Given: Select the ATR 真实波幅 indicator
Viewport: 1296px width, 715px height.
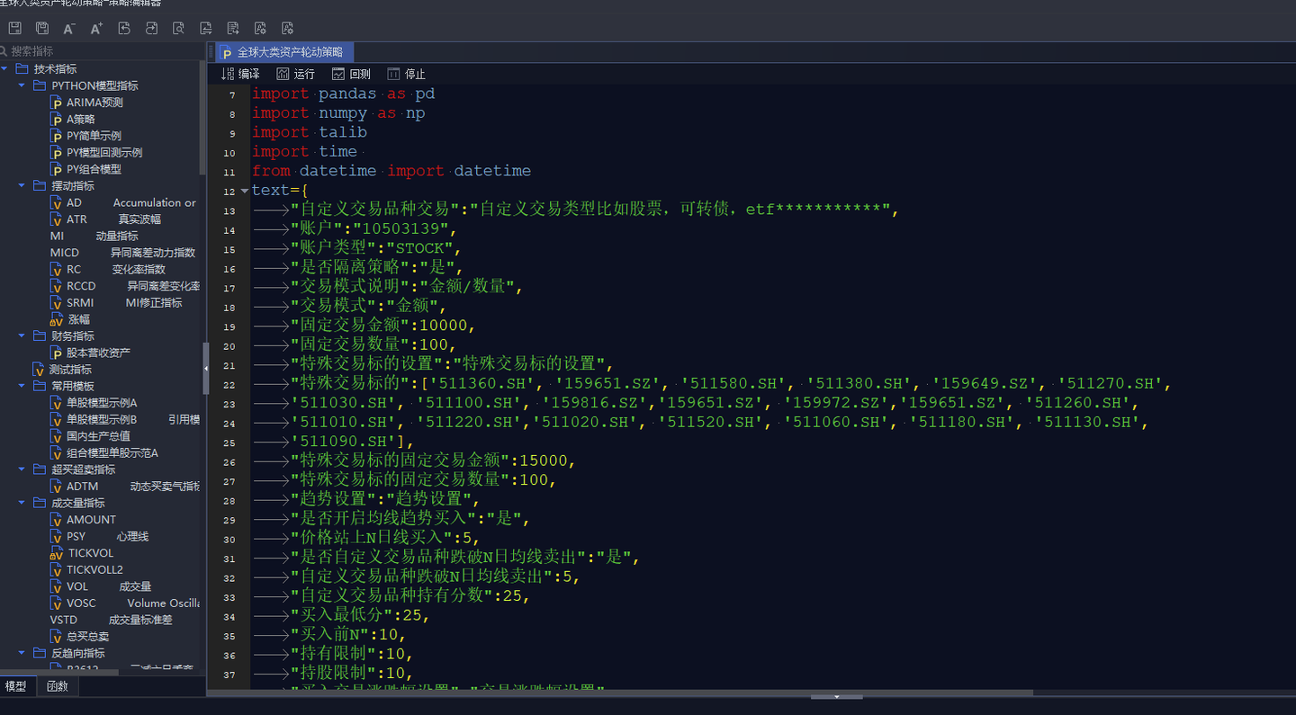Looking at the screenshot, I should tap(106, 219).
